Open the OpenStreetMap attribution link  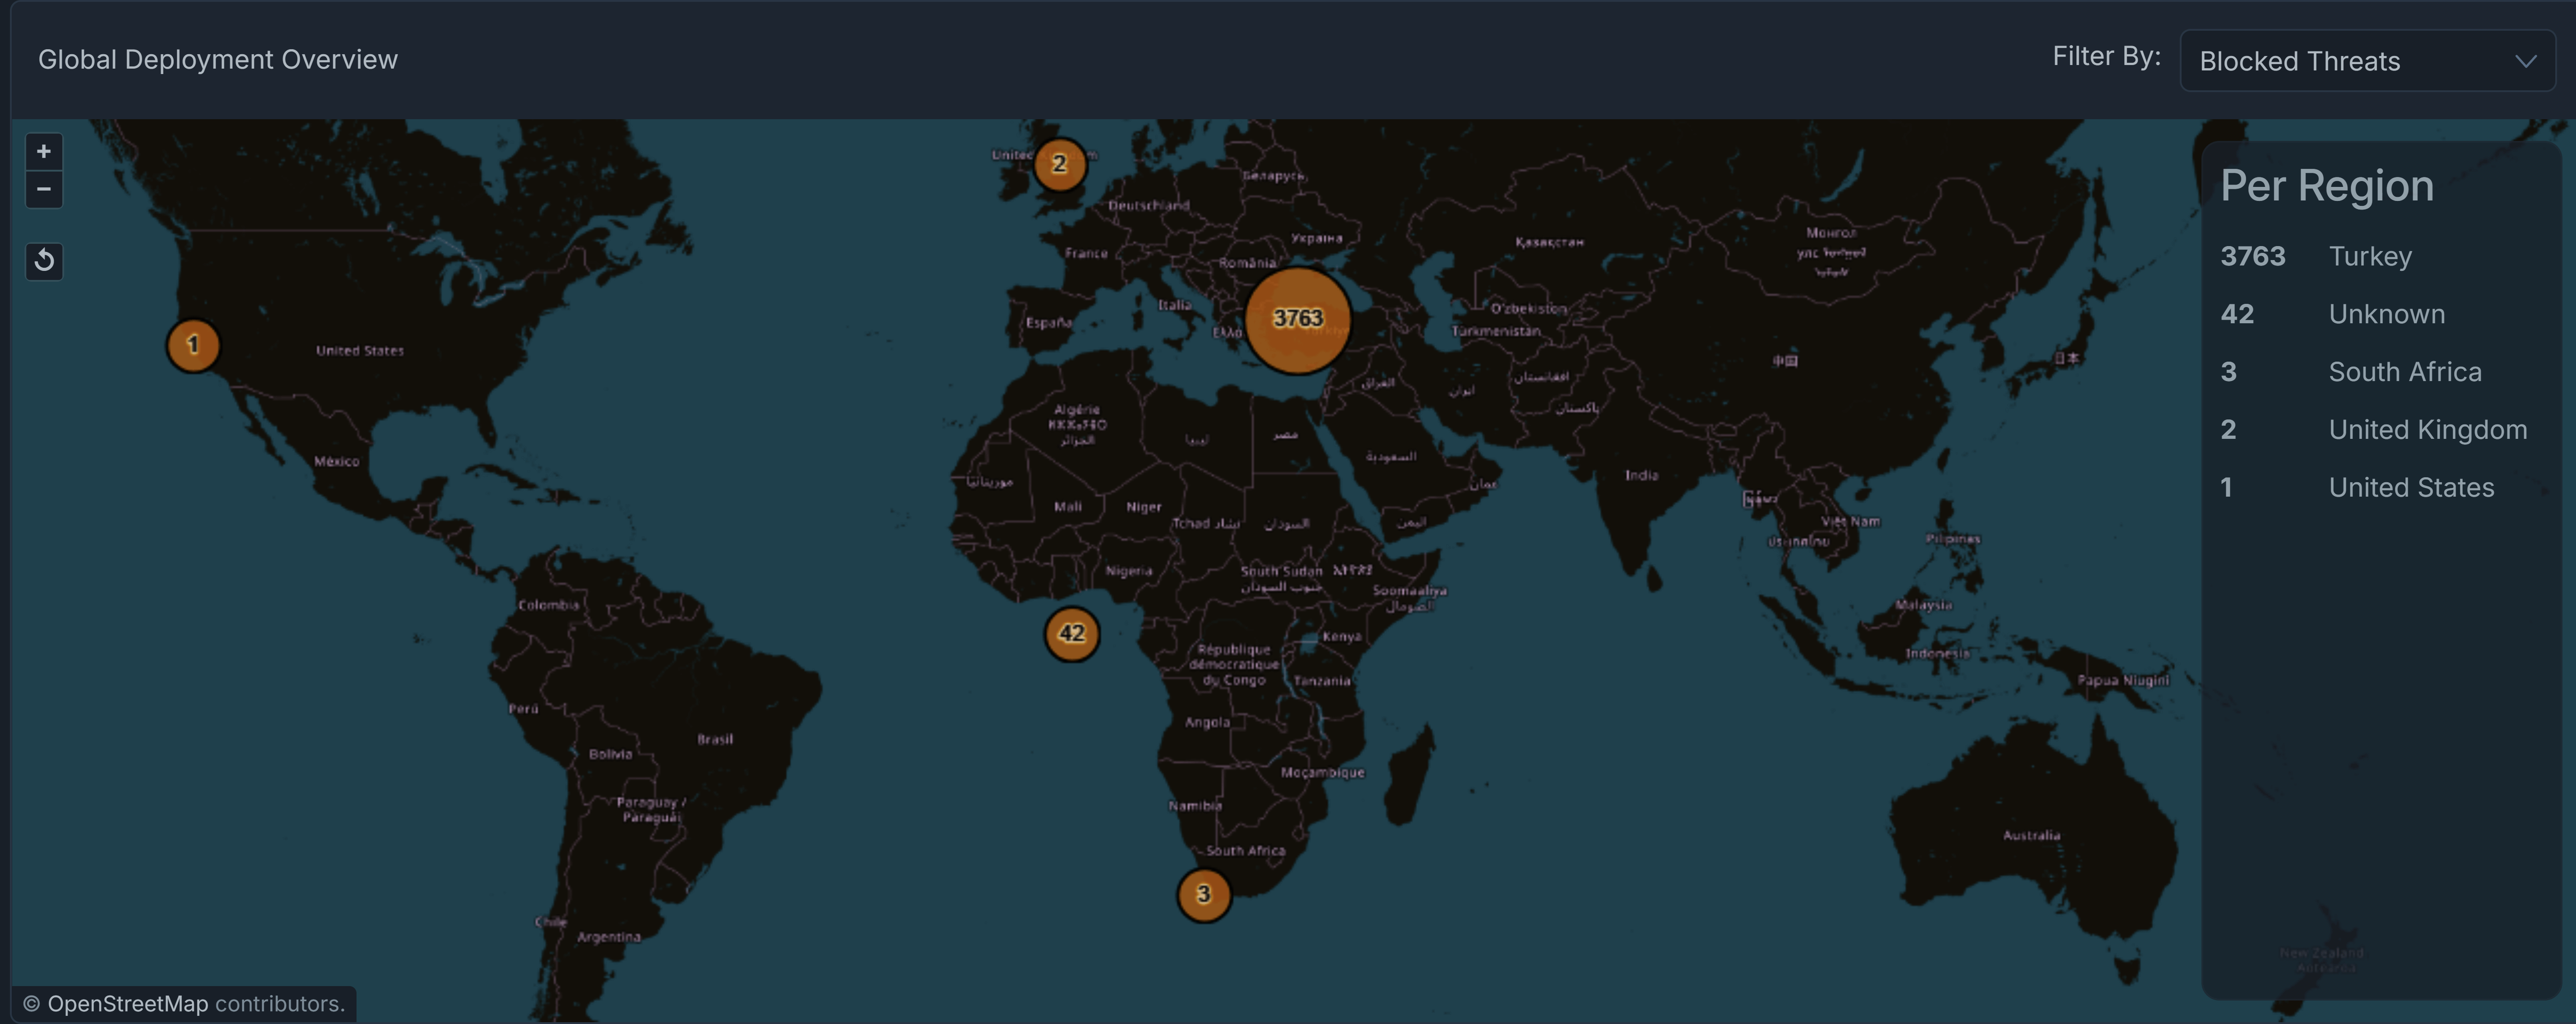[x=128, y=1004]
